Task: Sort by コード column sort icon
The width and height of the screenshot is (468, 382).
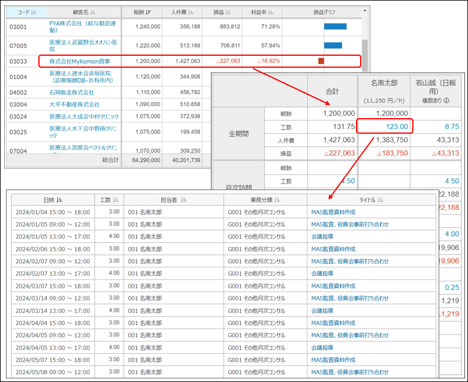Action: click(x=33, y=12)
